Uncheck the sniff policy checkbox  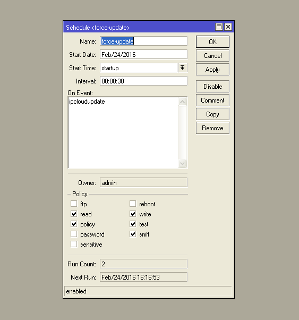133,234
